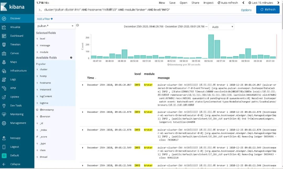
Task: Open Dev Tools via its wrench icon
Action: pos(4,106)
